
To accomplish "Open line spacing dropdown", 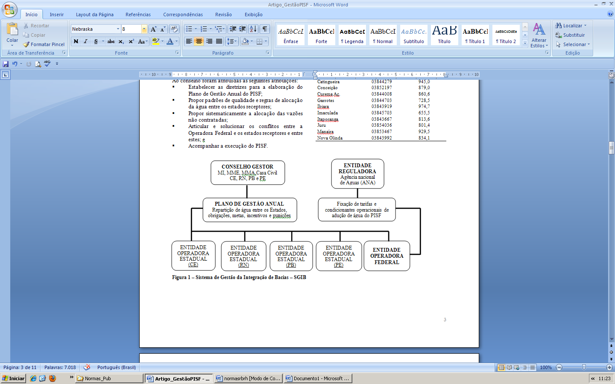I will pyautogui.click(x=231, y=41).
